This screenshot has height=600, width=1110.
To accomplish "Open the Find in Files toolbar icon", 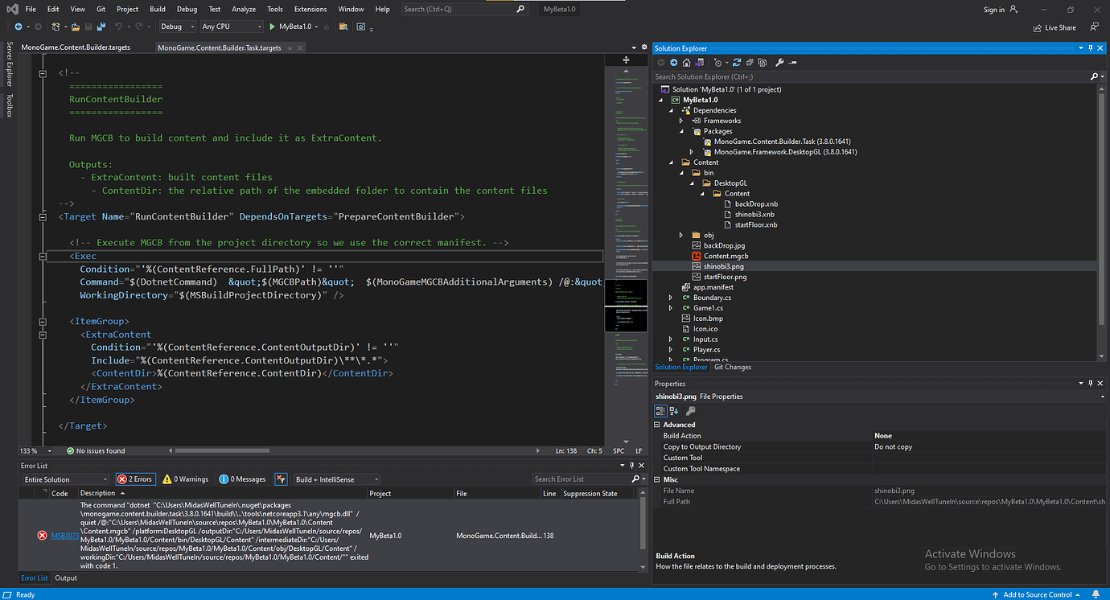I will click(x=344, y=27).
